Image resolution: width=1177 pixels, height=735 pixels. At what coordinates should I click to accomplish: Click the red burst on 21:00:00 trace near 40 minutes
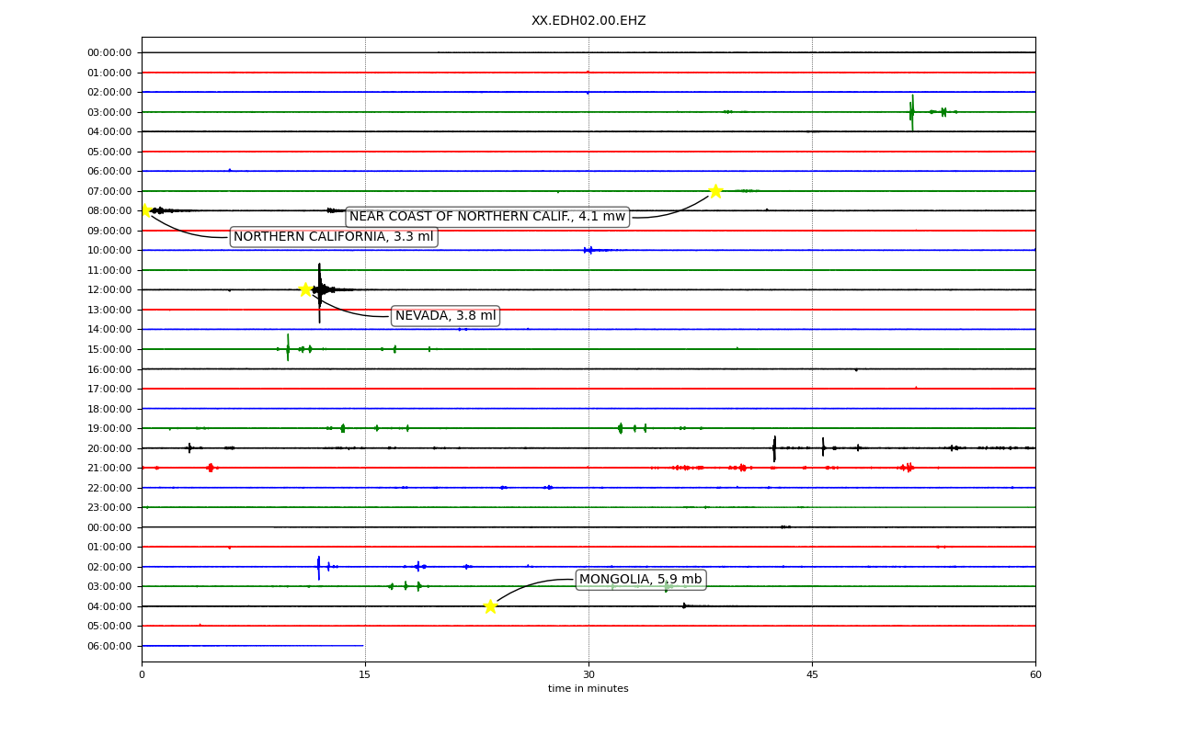coord(742,468)
